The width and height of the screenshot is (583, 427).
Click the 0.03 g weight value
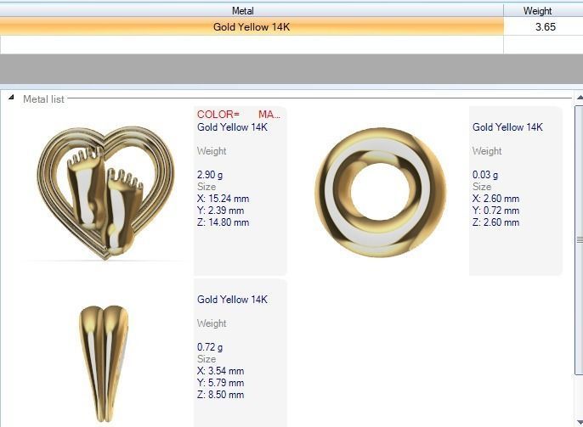coord(485,175)
